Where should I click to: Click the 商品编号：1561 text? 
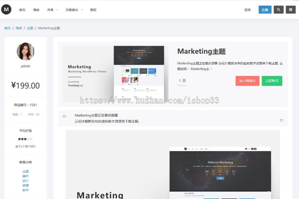(25, 105)
